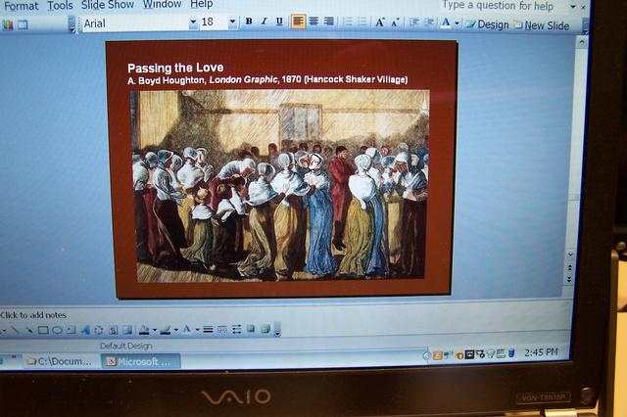Select Center text alignment
627x417 pixels.
[313, 22]
